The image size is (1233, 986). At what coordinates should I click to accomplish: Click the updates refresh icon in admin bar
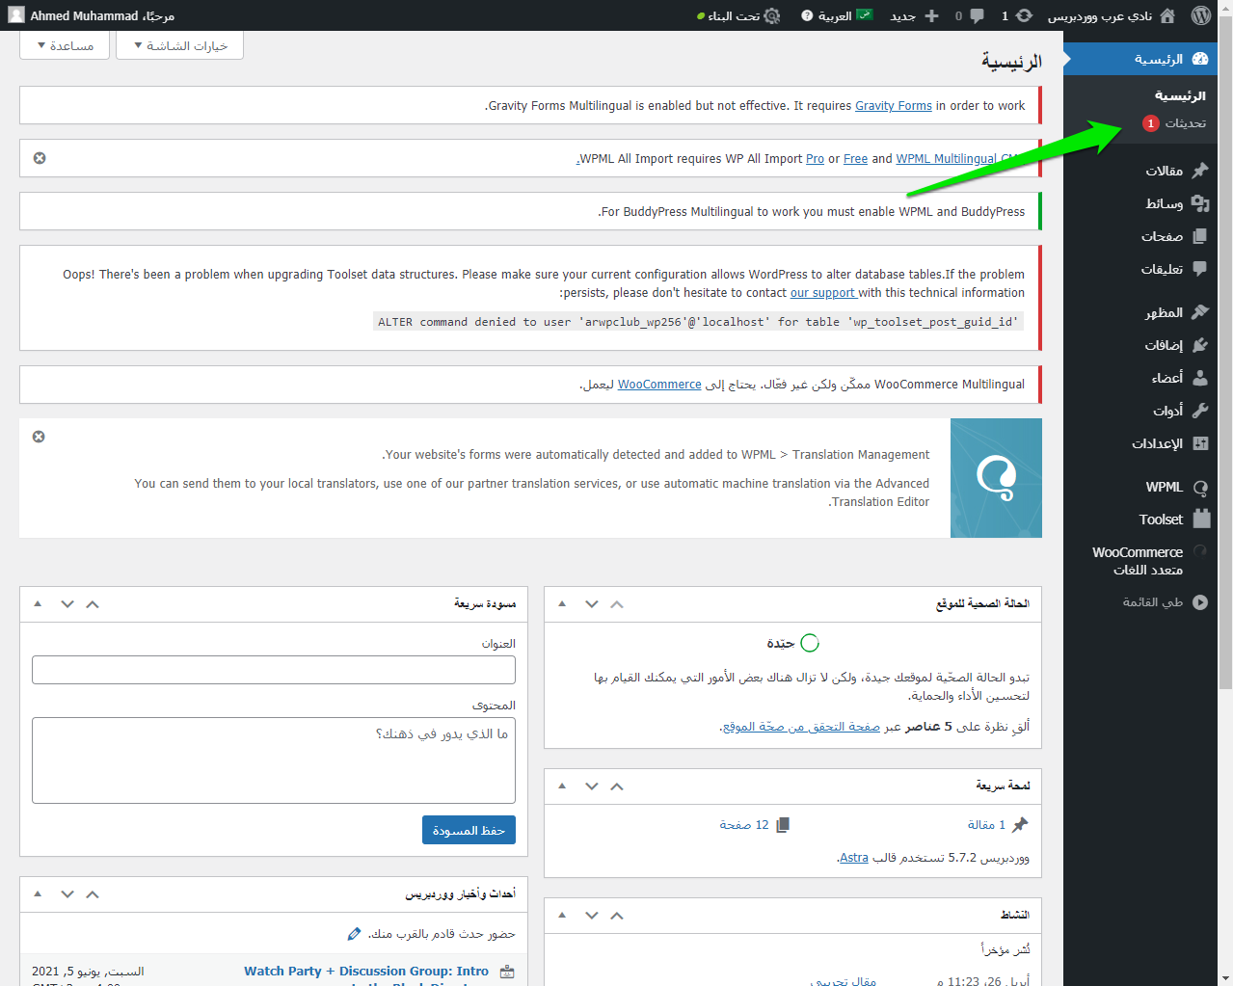point(1024,15)
